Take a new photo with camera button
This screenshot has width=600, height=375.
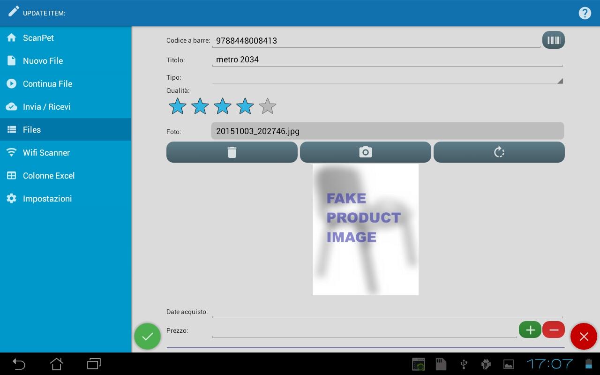pyautogui.click(x=366, y=152)
